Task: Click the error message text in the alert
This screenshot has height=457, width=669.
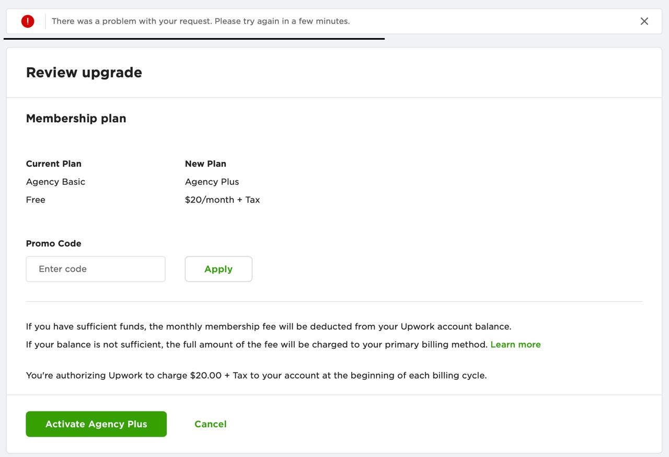Action: coord(201,21)
